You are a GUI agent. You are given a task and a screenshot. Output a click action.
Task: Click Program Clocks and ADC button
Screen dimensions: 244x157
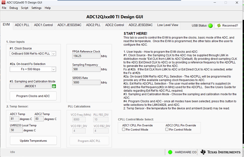[x=33, y=96]
